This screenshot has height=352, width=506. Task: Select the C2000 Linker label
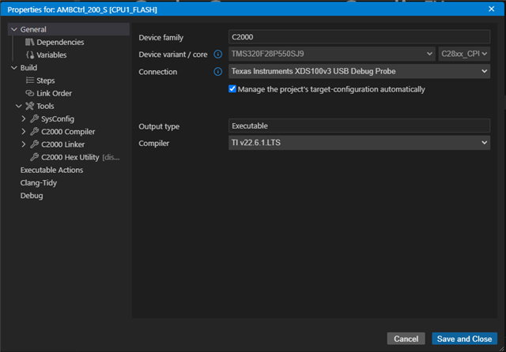[x=63, y=144]
